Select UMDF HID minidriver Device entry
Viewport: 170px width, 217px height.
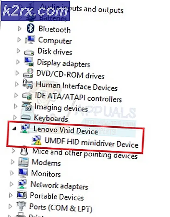point(91,143)
